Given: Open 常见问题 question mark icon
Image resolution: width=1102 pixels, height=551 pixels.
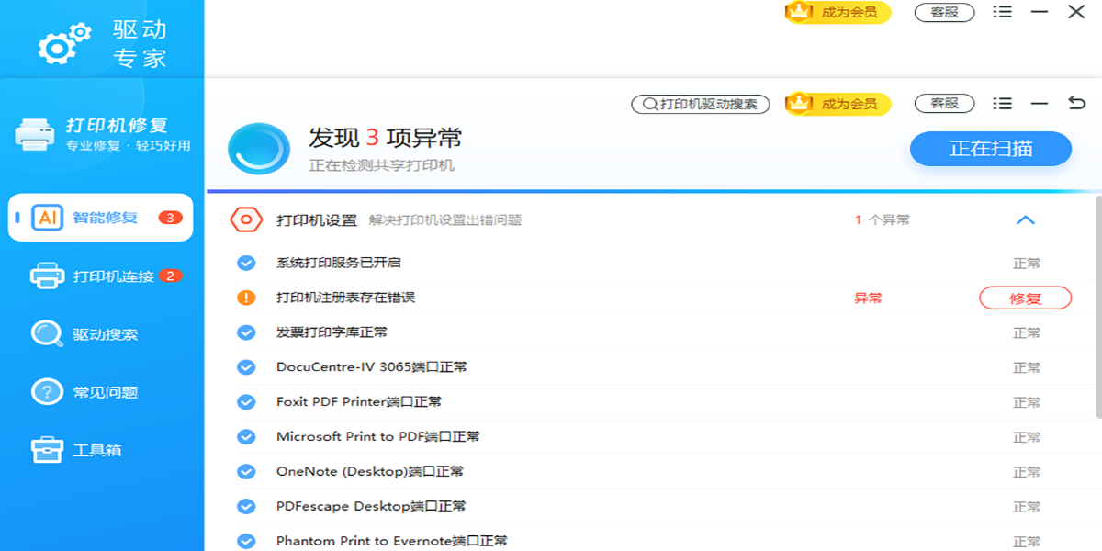Looking at the screenshot, I should (47, 392).
